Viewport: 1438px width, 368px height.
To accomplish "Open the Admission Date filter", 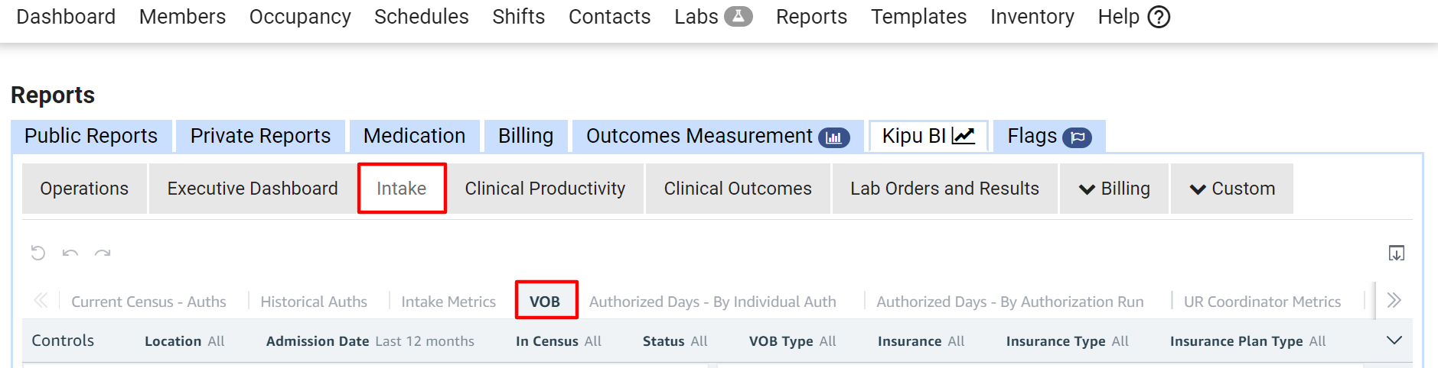I will (370, 341).
